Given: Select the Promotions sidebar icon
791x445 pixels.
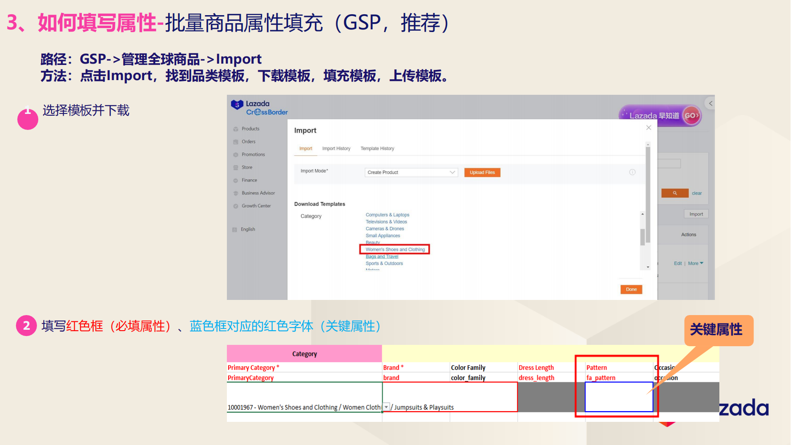Looking at the screenshot, I should [x=236, y=154].
